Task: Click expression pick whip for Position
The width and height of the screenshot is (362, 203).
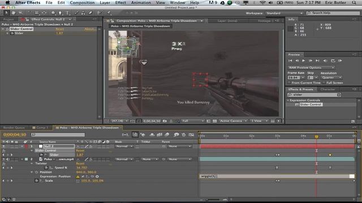Action: [x=92, y=176]
